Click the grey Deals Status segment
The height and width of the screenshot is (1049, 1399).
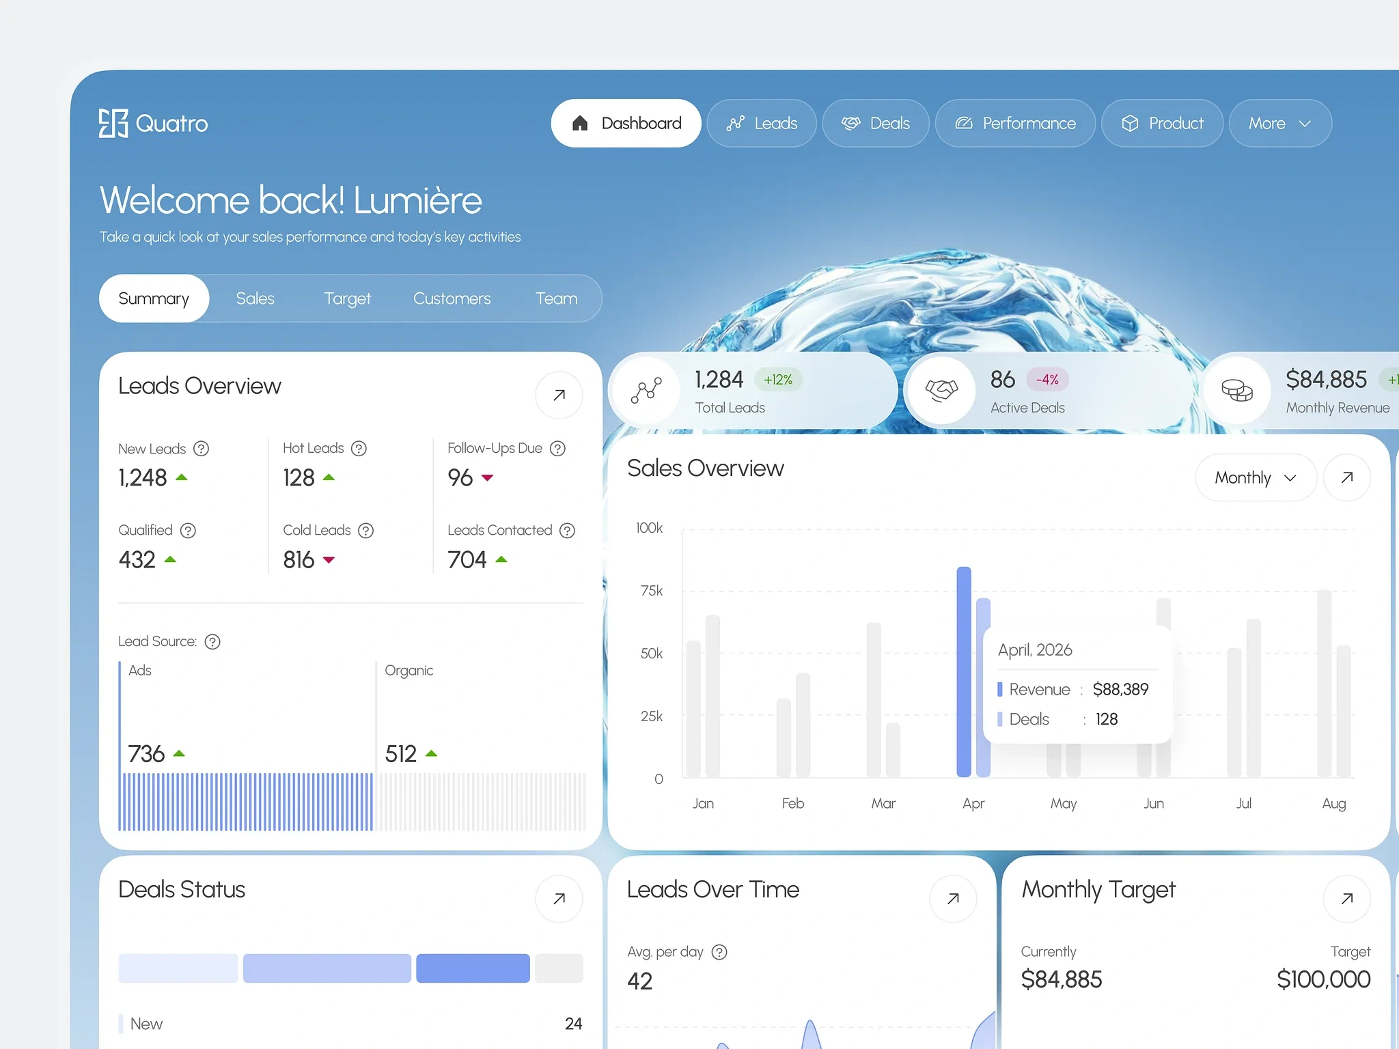tap(559, 968)
